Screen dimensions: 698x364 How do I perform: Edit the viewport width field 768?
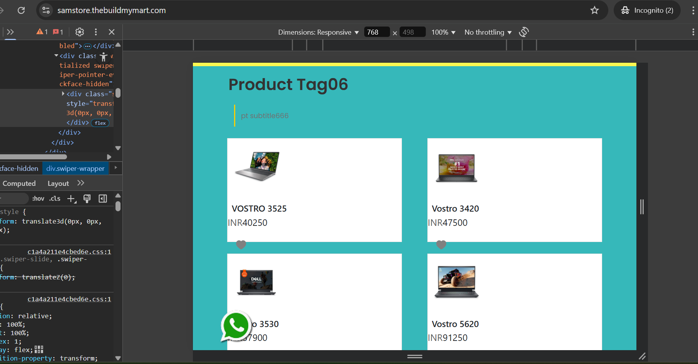pos(377,32)
